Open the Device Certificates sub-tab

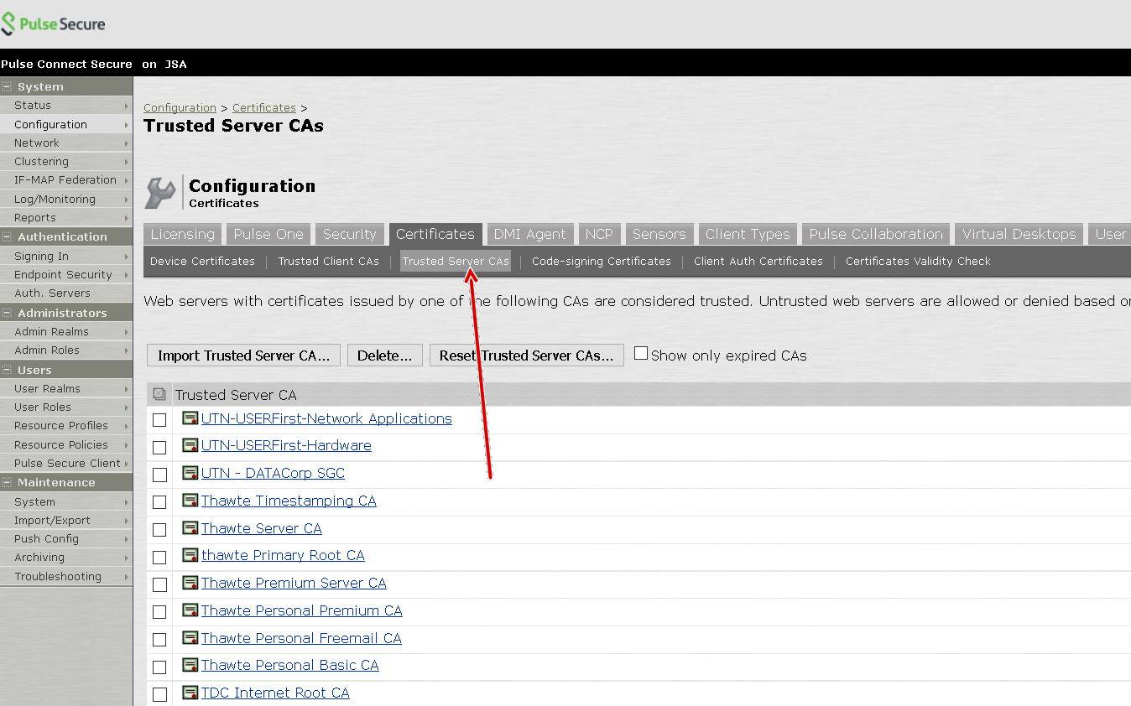[x=202, y=261]
